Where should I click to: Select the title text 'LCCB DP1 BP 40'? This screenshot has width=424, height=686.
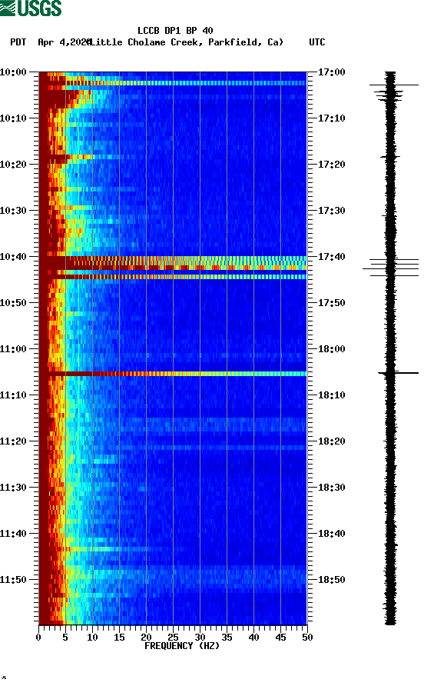(175, 31)
